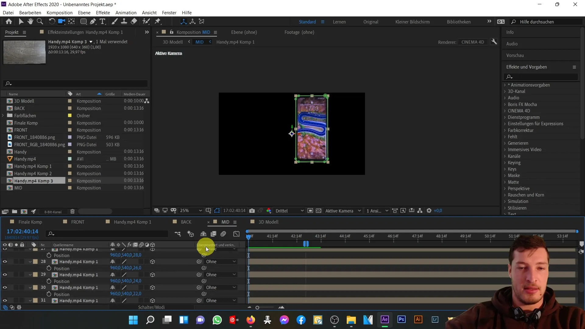
Task: Open the Effekte menu
Action: click(103, 12)
